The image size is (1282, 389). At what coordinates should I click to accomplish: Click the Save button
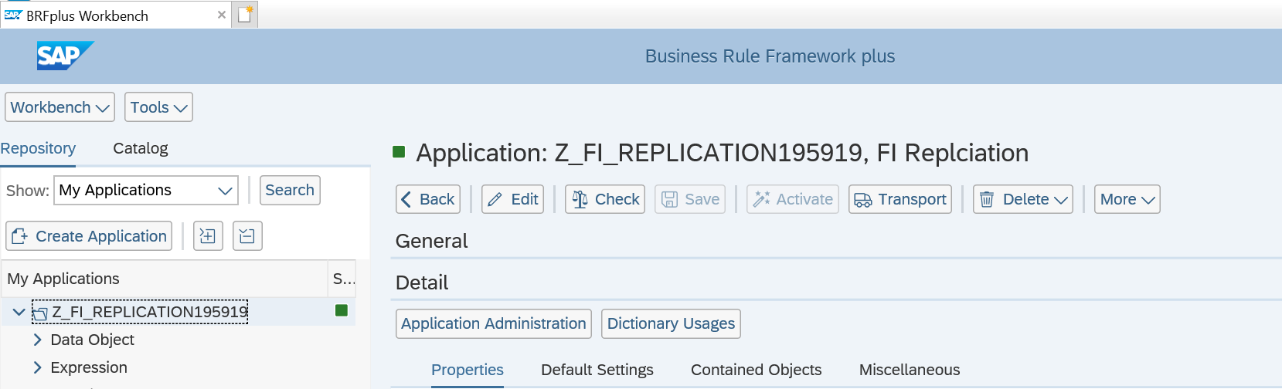click(690, 199)
